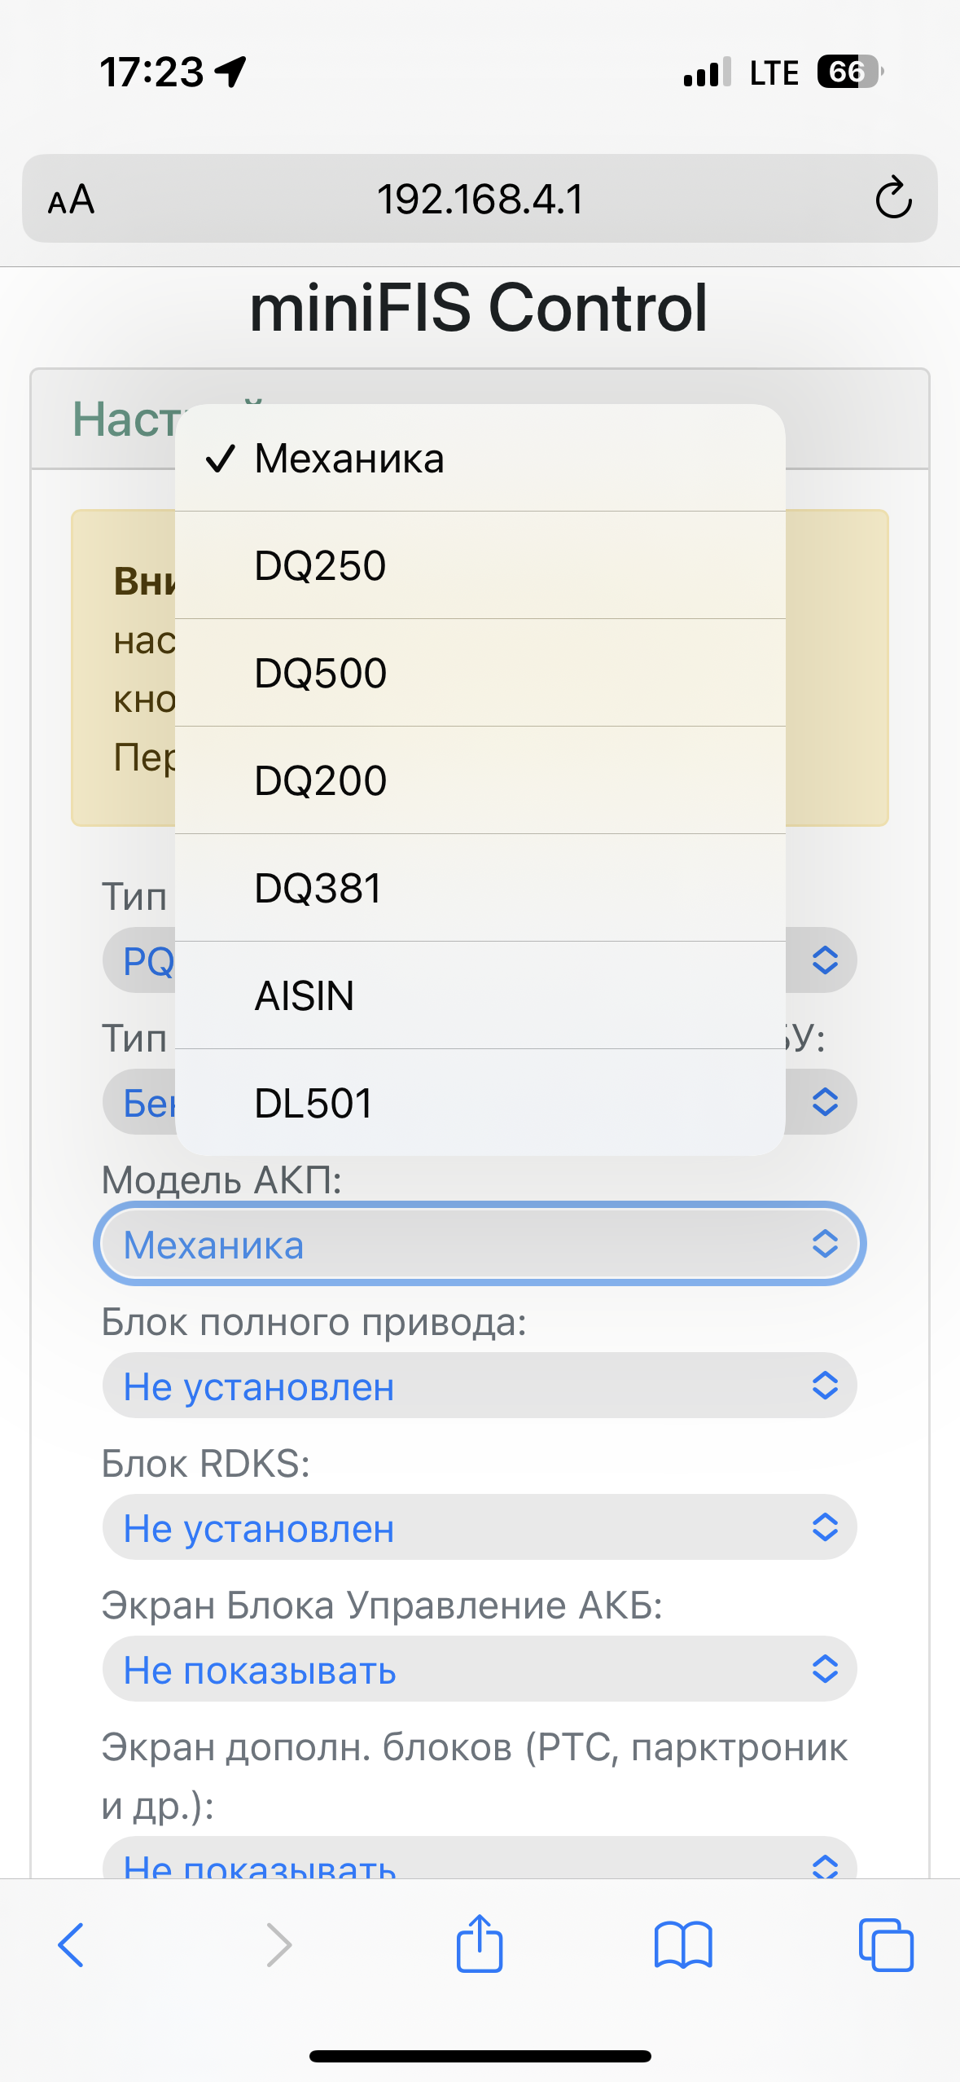960x2082 pixels.
Task: Choose DQ250 from the gearbox list
Action: pos(480,565)
